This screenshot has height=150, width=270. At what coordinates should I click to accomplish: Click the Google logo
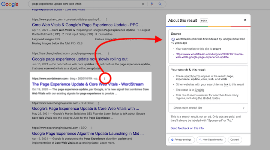[10, 4]
